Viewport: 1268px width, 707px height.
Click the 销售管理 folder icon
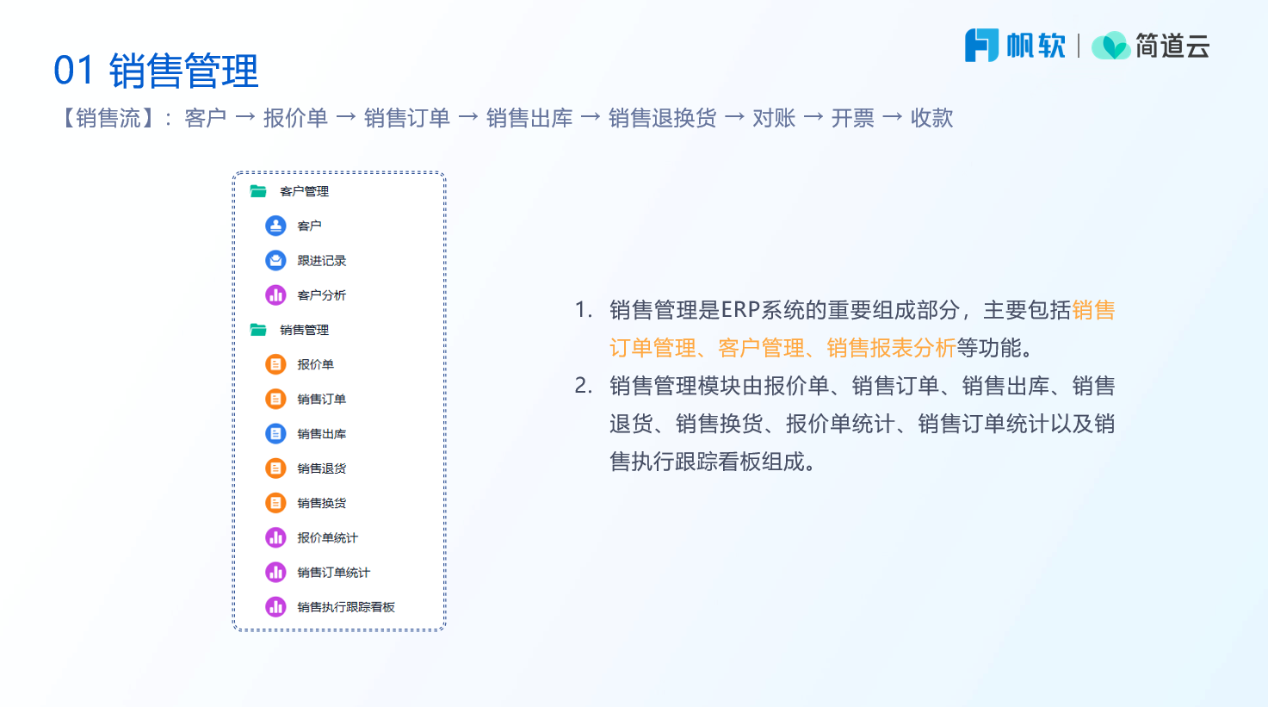(x=258, y=330)
